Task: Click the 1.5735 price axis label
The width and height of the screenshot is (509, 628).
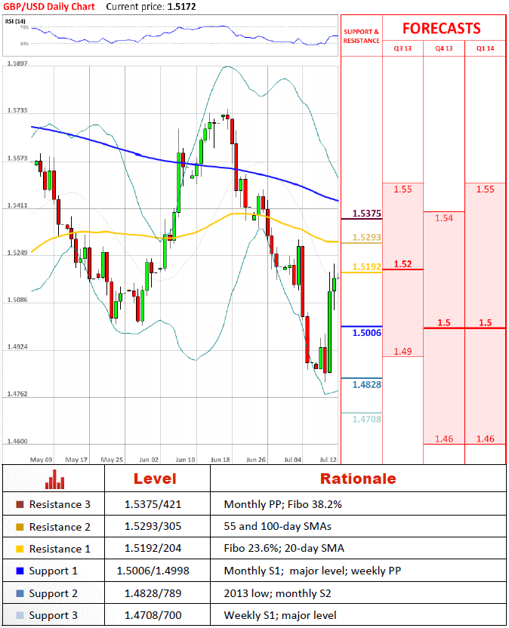Action: click(x=17, y=110)
